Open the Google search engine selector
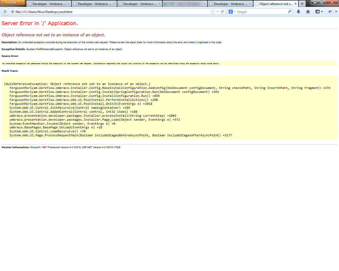Image resolution: width=339 pixels, height=271 pixels. coord(232,12)
